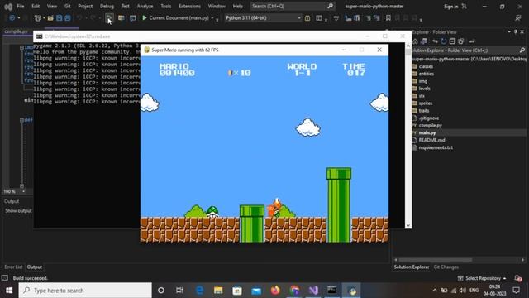Click the green Start run arrow
This screenshot has width=529, height=298.
(145, 18)
